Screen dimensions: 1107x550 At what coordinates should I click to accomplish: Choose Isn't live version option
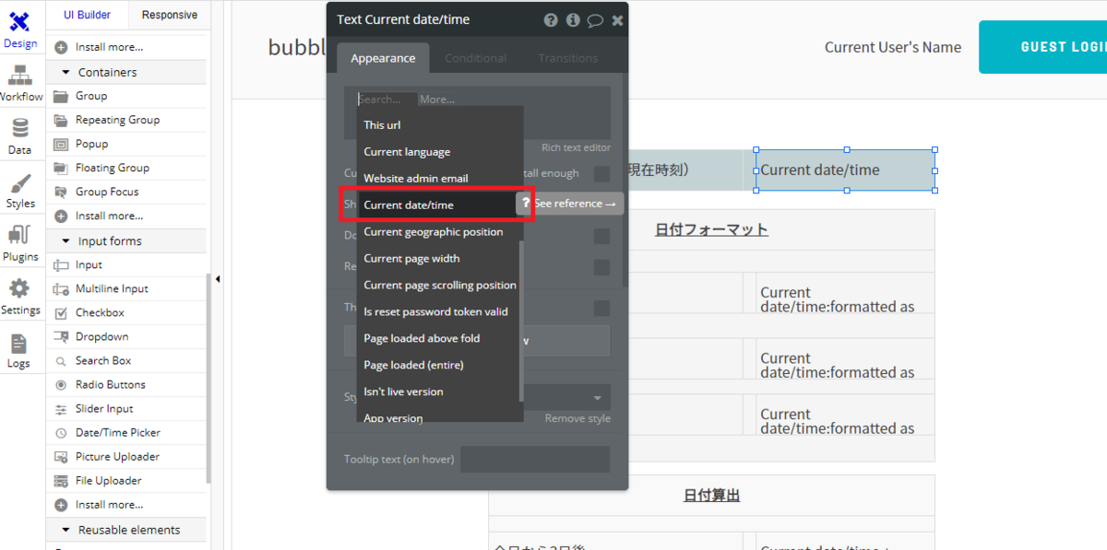tap(437, 392)
